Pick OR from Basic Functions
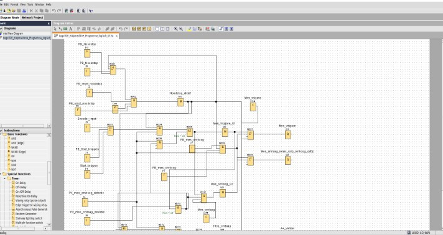443x235 pixels. (12, 156)
